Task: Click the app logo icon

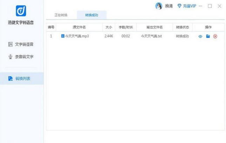Action: click(x=21, y=11)
